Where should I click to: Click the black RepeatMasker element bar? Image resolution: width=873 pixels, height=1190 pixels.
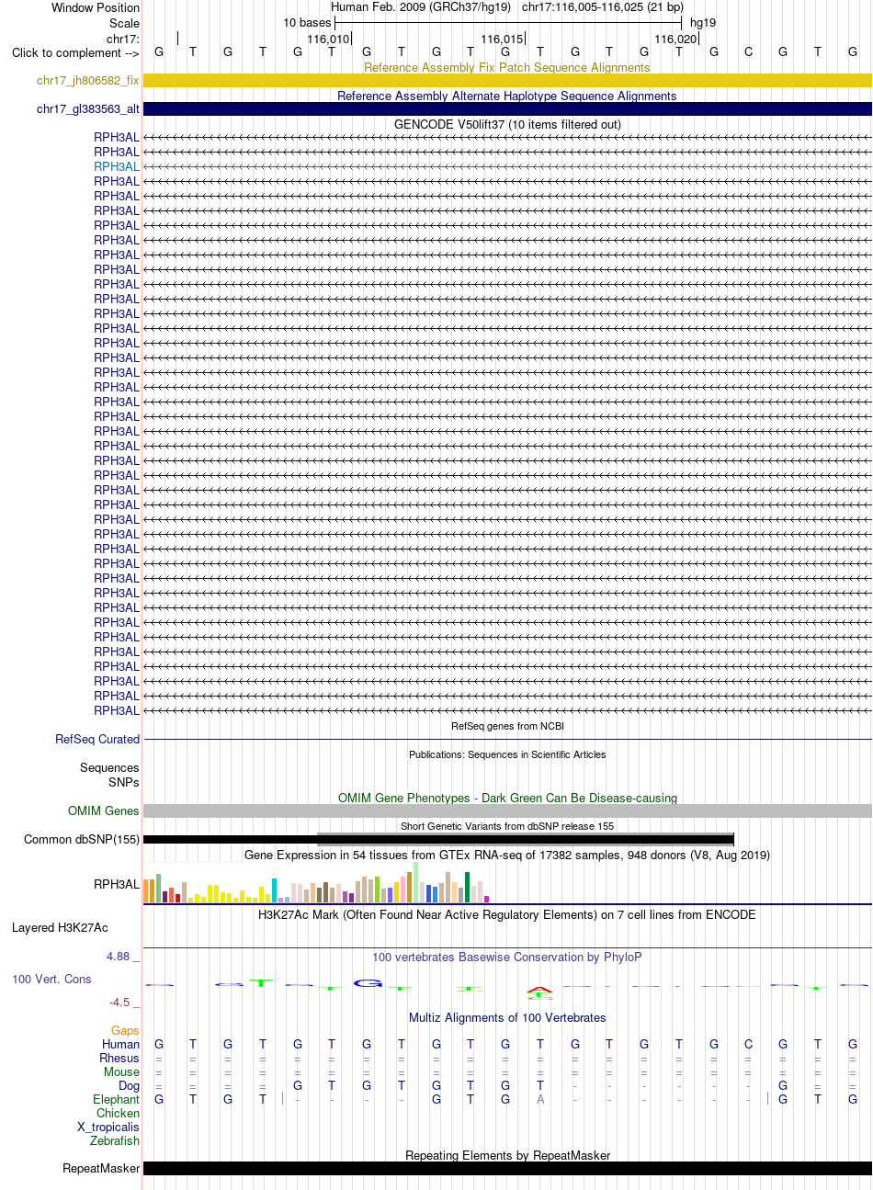507,1168
